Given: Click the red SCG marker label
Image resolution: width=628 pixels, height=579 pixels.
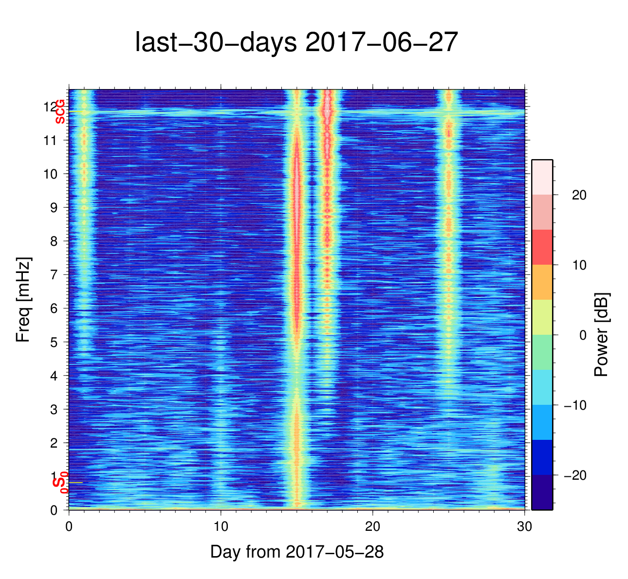Looking at the screenshot, I should click(x=60, y=112).
